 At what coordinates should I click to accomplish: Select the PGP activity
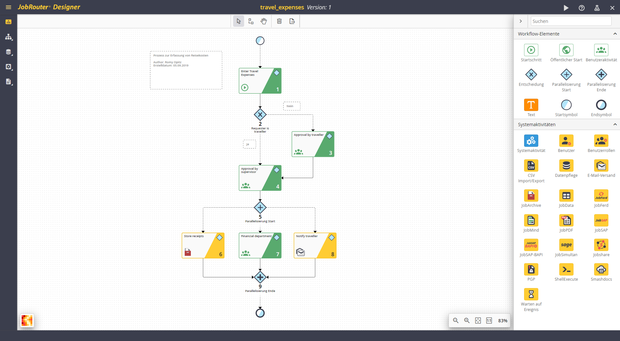[x=531, y=272]
